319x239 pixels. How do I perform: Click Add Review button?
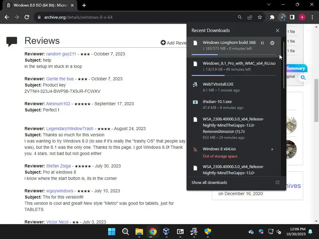pos(174,43)
